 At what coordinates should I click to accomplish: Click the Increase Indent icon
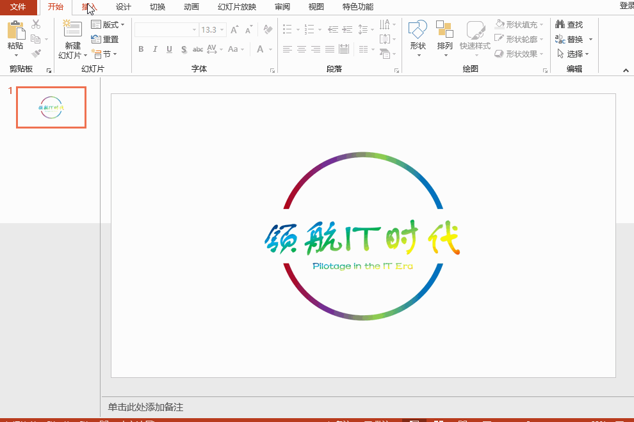click(347, 29)
